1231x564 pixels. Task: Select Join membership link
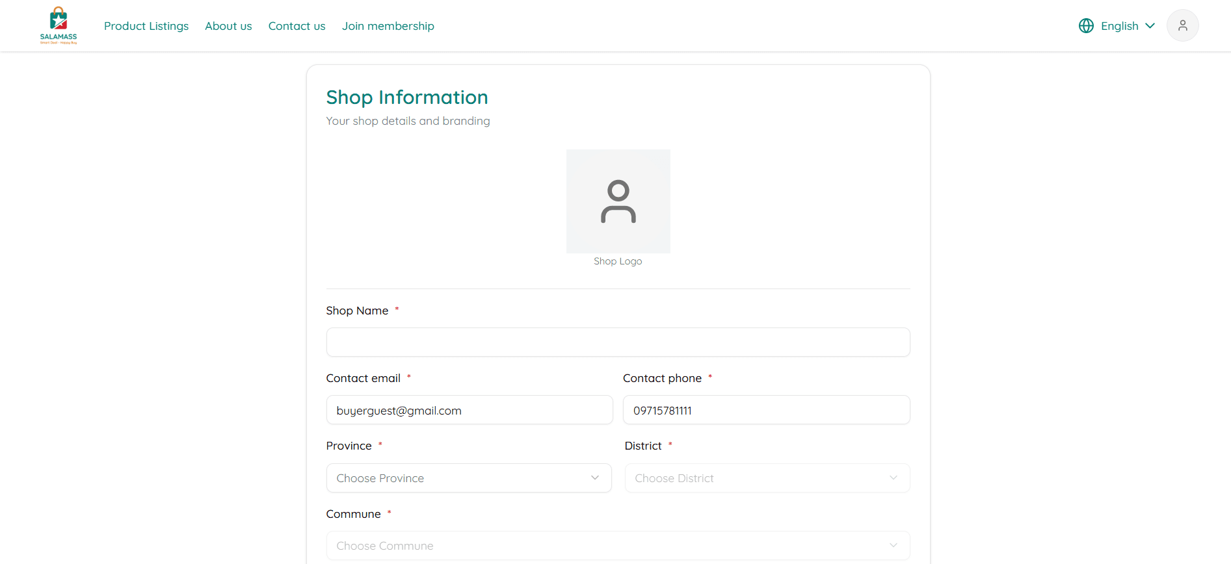[388, 26]
